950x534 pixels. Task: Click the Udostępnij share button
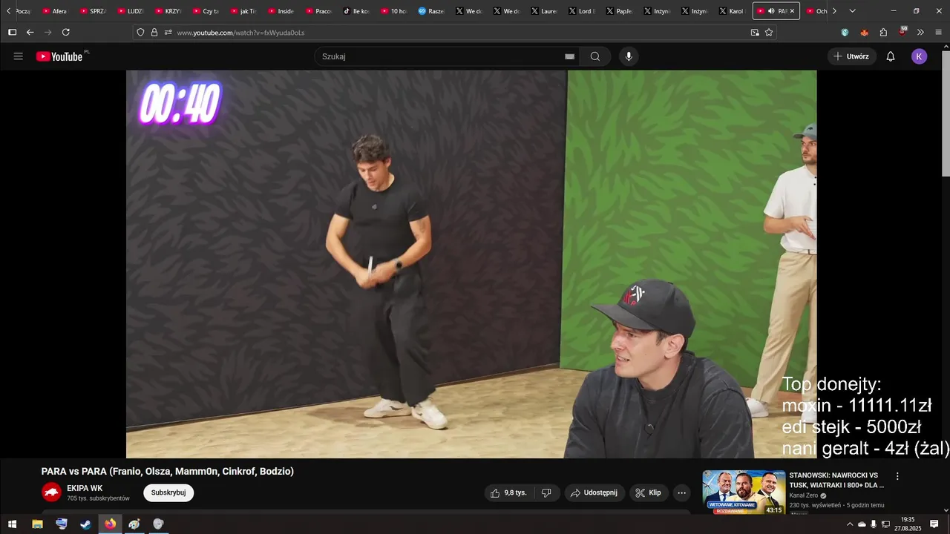[594, 492]
